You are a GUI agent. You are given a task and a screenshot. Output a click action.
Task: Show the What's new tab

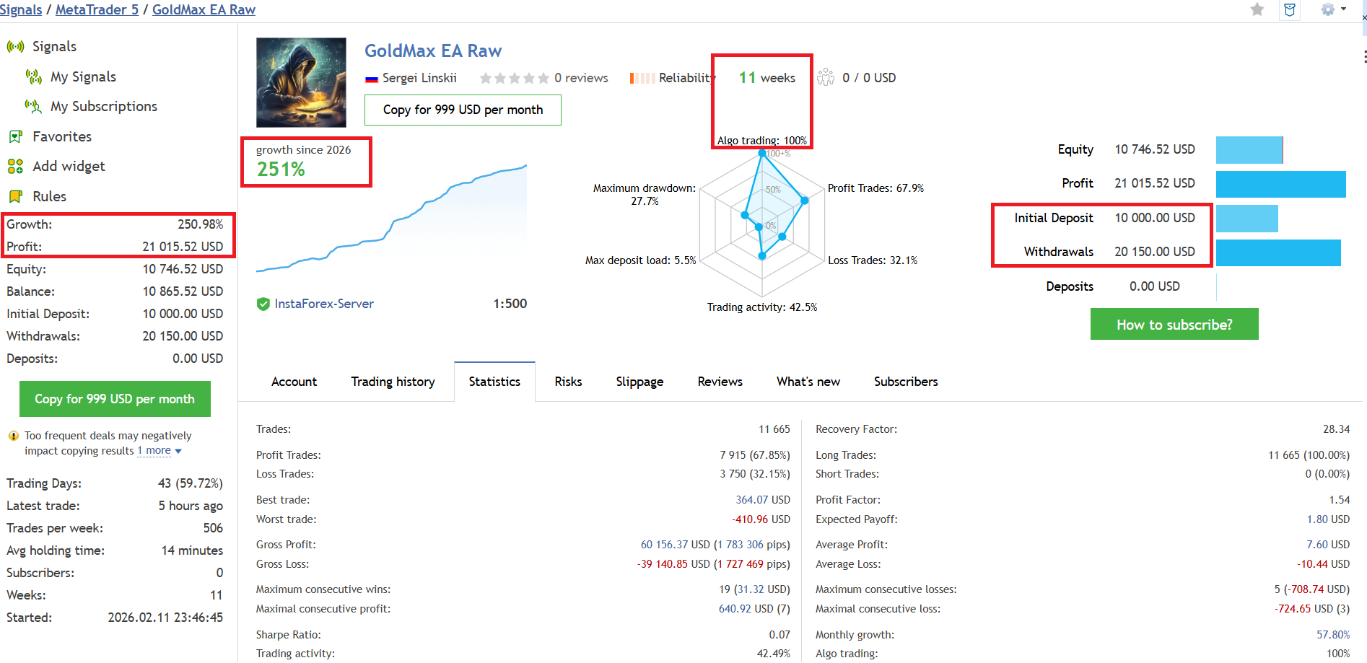click(808, 382)
